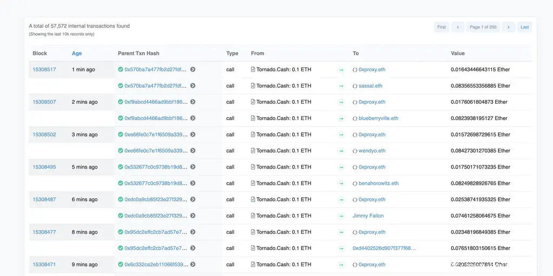Screen dimensions: 553x276
Task: Open the benahorowitz.eth address
Action: (x=379, y=183)
